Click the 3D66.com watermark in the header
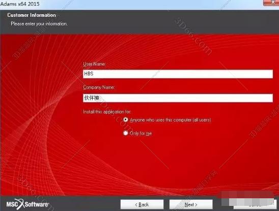The width and height of the screenshot is (279, 211). tap(193, 36)
